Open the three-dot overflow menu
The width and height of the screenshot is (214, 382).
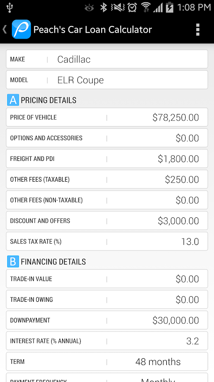click(198, 29)
